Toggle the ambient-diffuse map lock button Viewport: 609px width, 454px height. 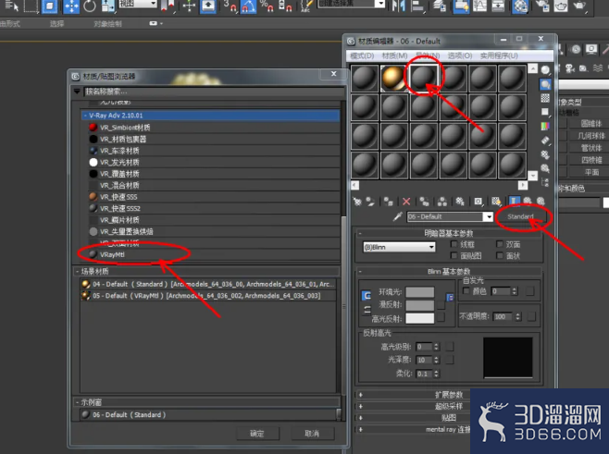click(x=450, y=298)
